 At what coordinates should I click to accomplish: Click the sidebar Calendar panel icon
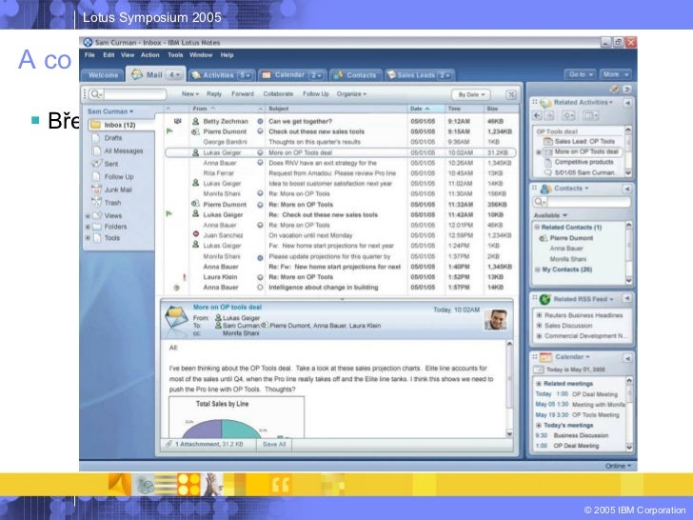pyautogui.click(x=545, y=357)
